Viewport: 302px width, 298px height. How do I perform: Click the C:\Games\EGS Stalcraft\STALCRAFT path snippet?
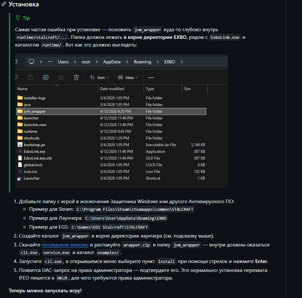tap(110, 227)
